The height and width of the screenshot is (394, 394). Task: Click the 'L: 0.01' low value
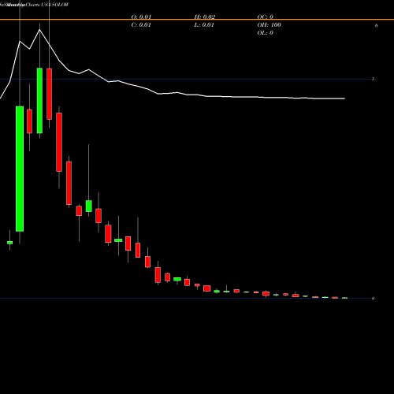pos(204,24)
